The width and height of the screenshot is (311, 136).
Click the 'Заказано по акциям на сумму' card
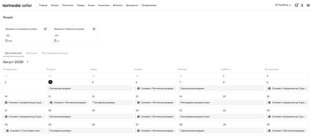26,35
